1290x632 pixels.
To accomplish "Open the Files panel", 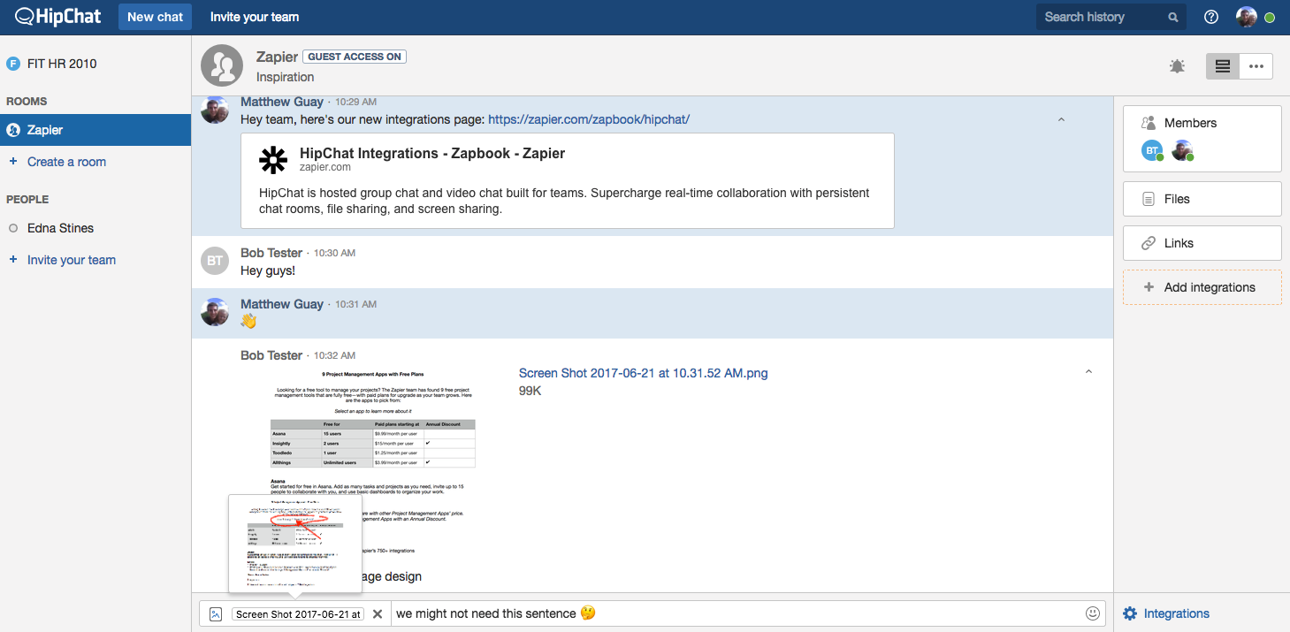I will [1202, 199].
